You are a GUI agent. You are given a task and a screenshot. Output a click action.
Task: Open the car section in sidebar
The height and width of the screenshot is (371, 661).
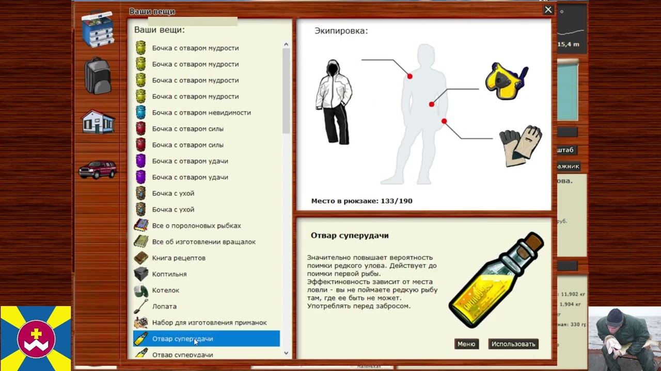[x=98, y=170]
